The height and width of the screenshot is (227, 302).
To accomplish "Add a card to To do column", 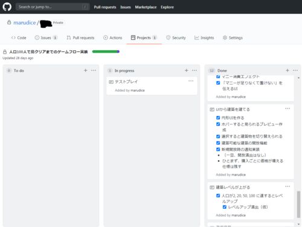I will 86,70.
